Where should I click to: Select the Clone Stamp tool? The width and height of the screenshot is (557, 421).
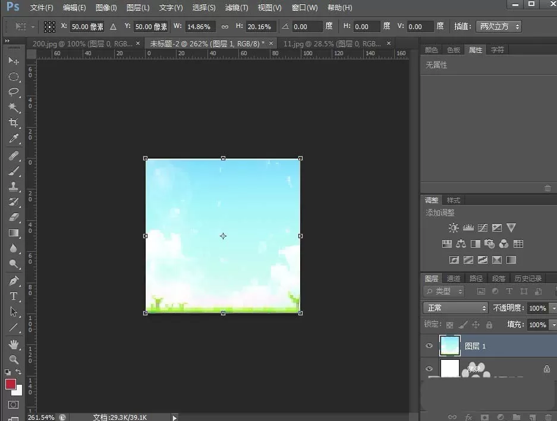click(x=14, y=186)
